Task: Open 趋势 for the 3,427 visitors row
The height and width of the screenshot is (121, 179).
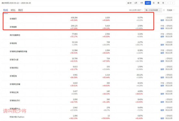Action: (x=162, y=94)
